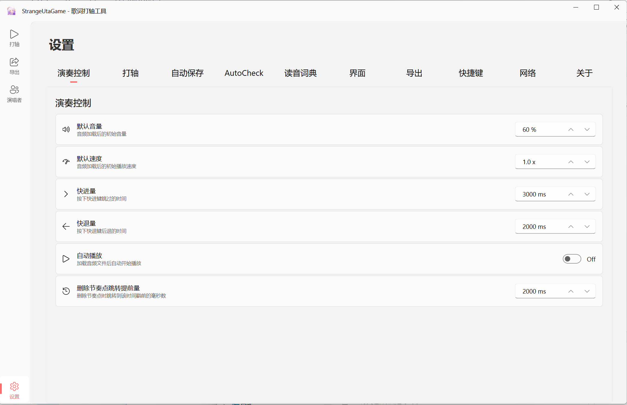Switch to the 网络 tab
Image resolution: width=627 pixels, height=405 pixels.
pyautogui.click(x=528, y=73)
